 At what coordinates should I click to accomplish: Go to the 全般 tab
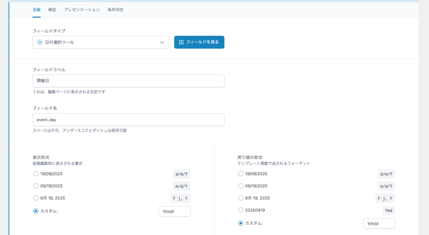(x=36, y=10)
